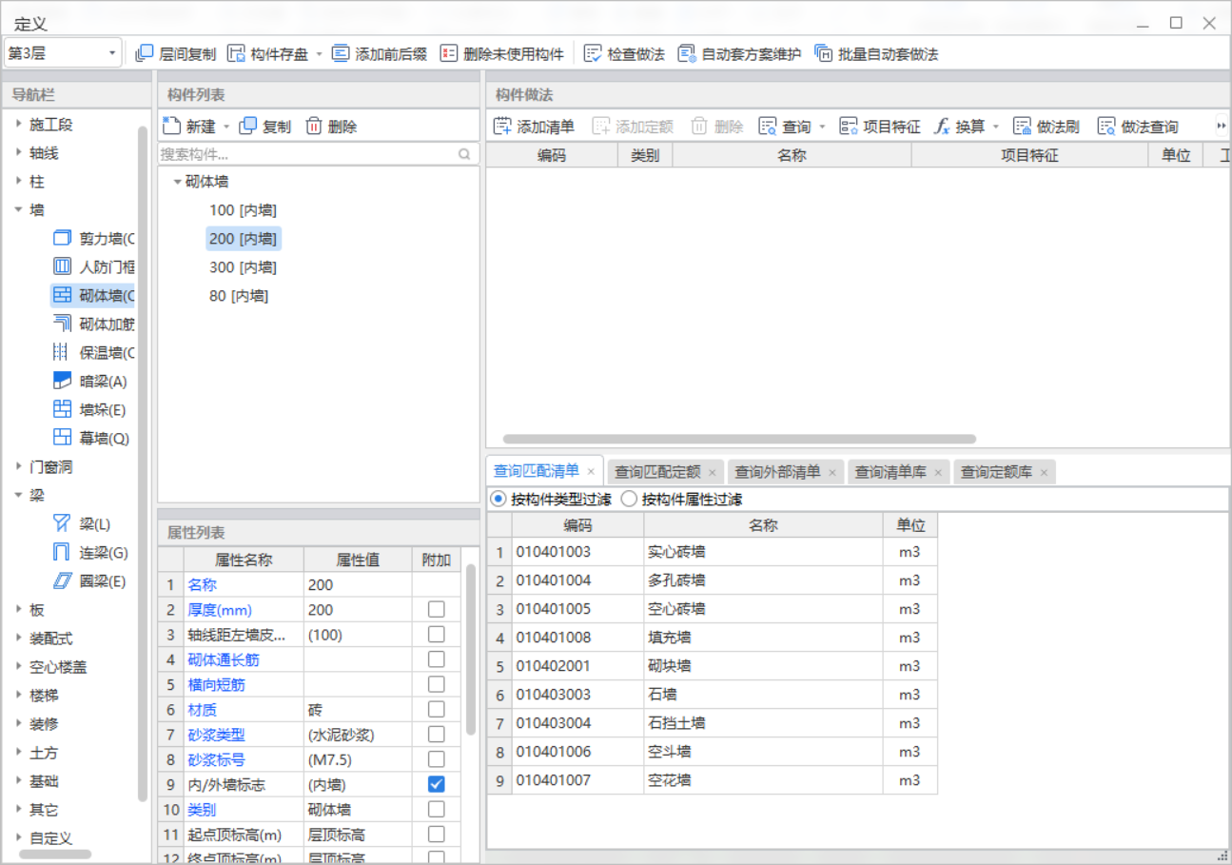Screen dimensions: 1232x865
Task: Close the 查询匹配定额 tab
Action: coord(712,473)
